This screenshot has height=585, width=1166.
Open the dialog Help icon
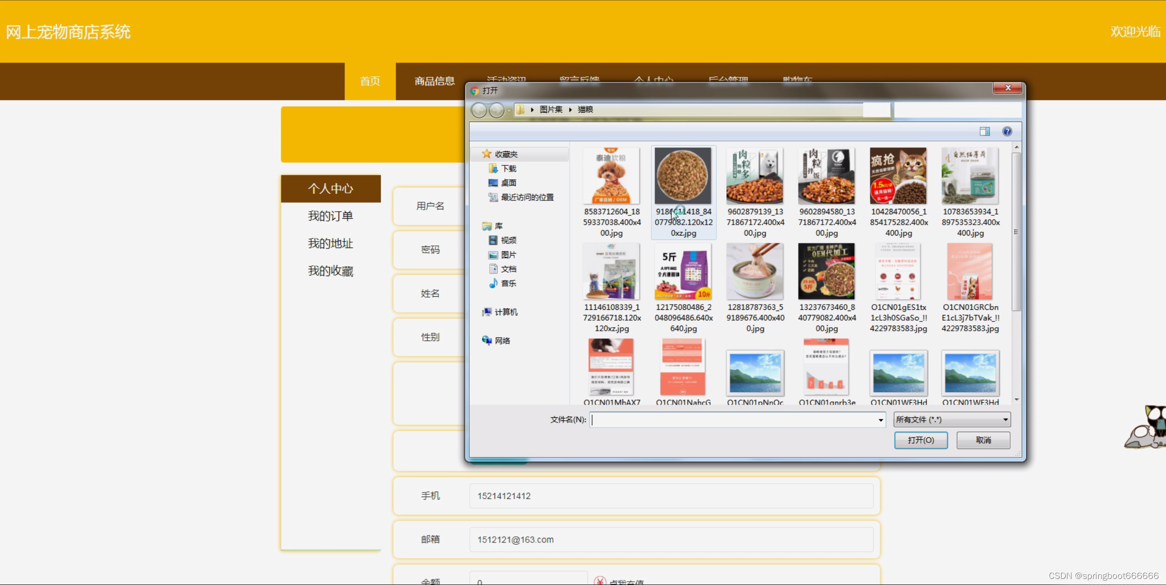1007,132
